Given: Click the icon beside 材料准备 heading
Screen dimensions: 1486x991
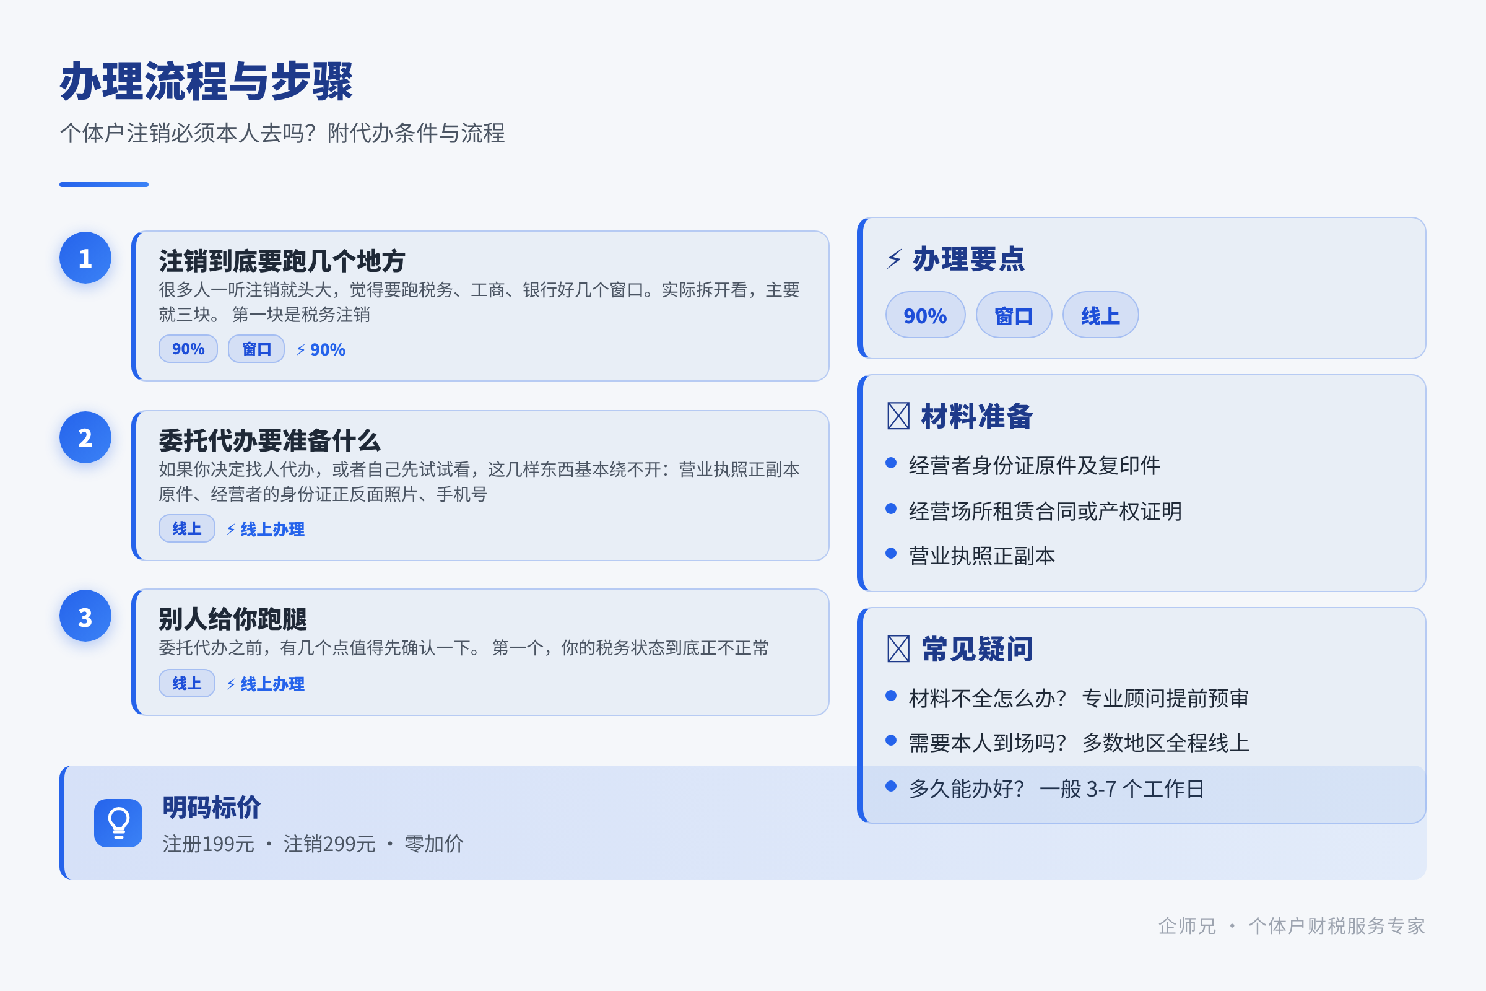Looking at the screenshot, I should 898,416.
